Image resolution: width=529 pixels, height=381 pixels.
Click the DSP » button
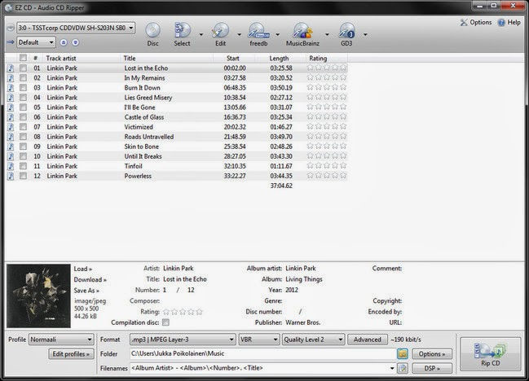(x=432, y=368)
